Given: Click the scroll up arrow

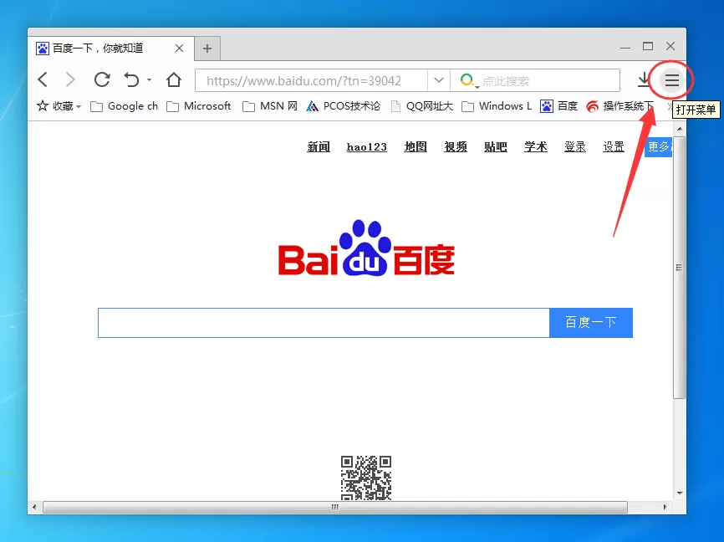Looking at the screenshot, I should (680, 129).
